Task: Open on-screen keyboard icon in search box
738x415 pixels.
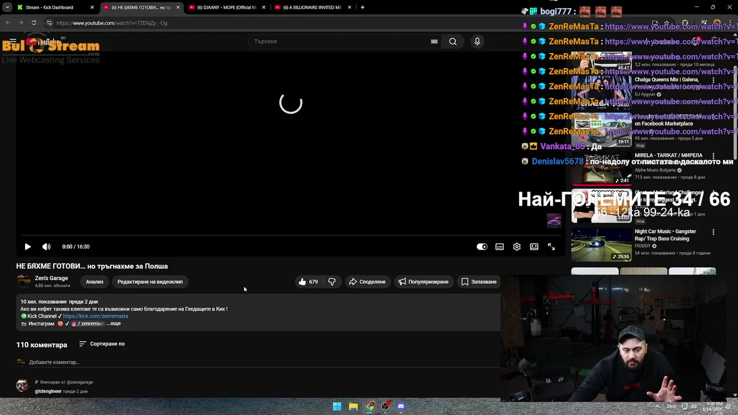Action: [434, 41]
